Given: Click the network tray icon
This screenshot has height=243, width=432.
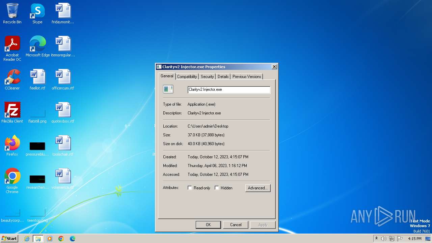Looking at the screenshot, I should 392,239.
